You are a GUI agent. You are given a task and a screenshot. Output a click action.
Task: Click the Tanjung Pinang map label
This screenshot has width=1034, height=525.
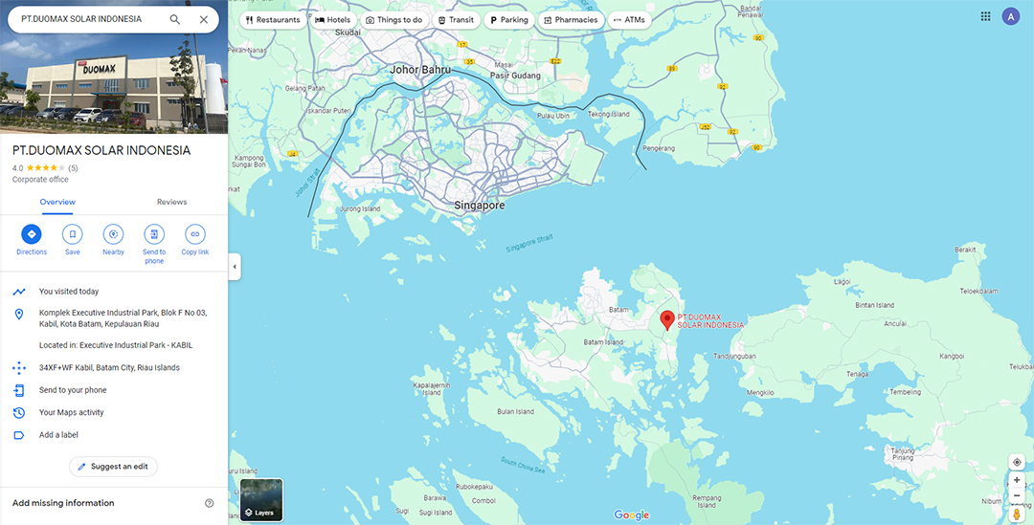[x=903, y=454]
